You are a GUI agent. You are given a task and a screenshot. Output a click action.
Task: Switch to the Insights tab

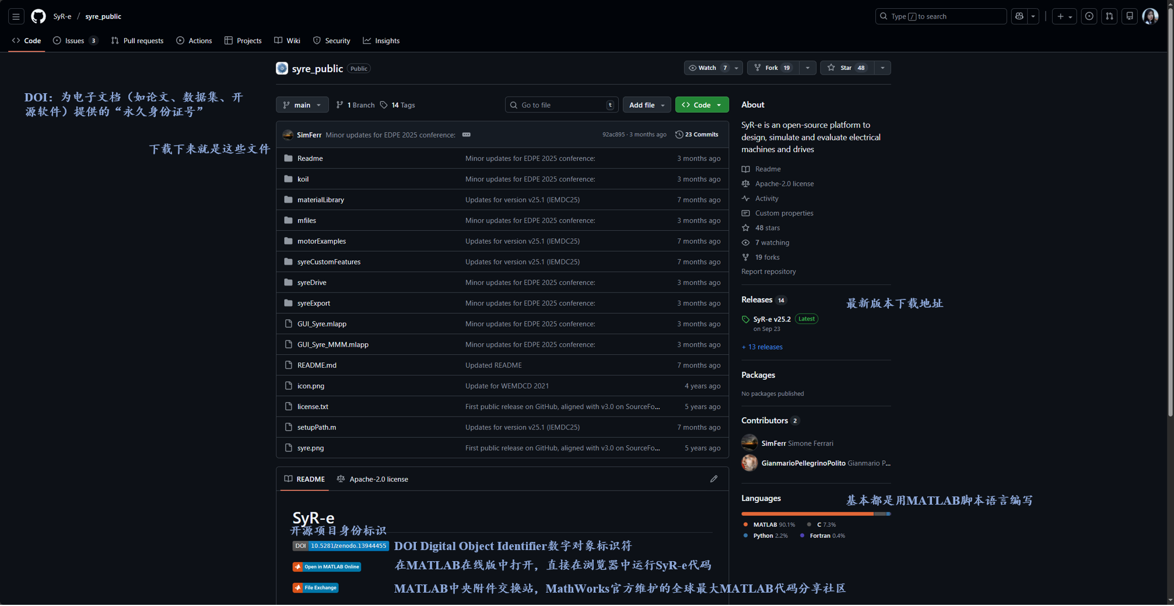point(381,41)
